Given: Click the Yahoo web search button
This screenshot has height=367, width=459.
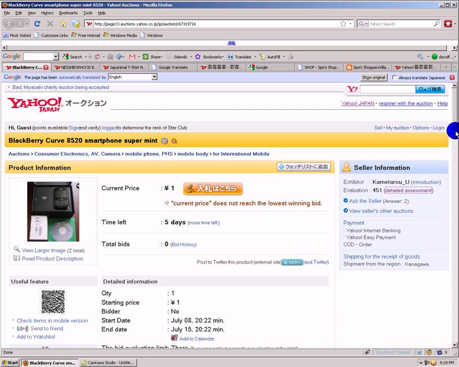Looking at the screenshot, I should click(x=430, y=89).
